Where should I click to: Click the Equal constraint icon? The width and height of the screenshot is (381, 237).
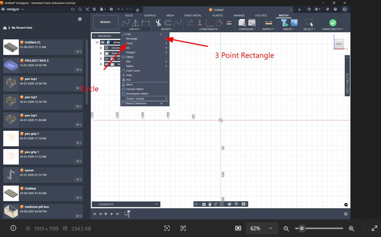(229, 23)
